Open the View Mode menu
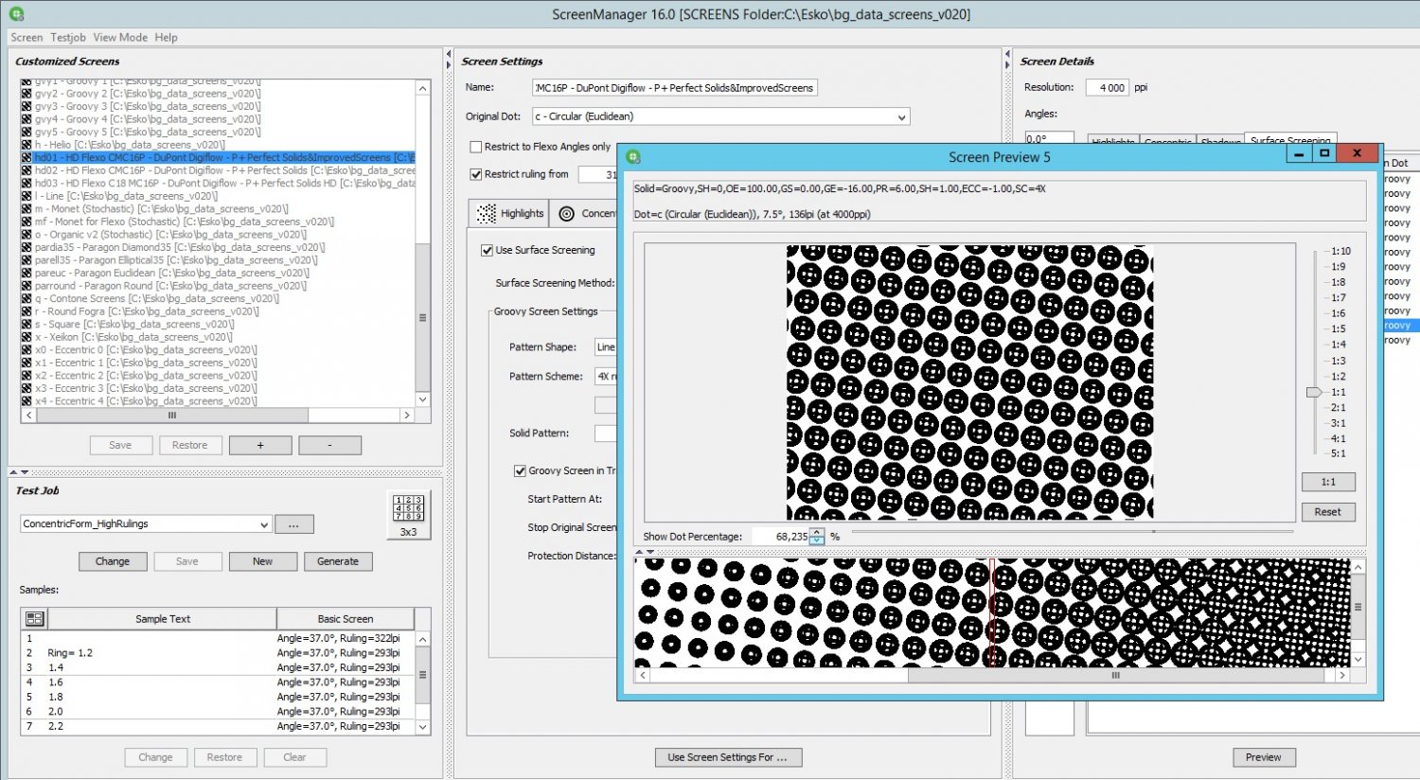 point(120,38)
